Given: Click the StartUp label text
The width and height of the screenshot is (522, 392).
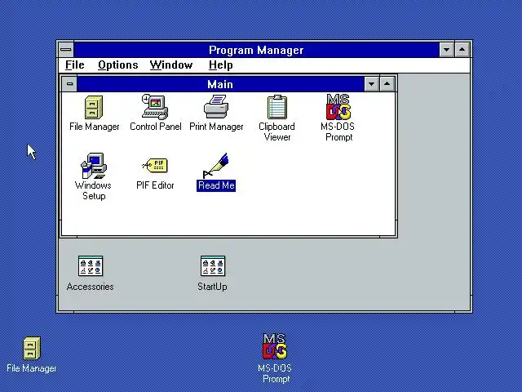Looking at the screenshot, I should (212, 287).
